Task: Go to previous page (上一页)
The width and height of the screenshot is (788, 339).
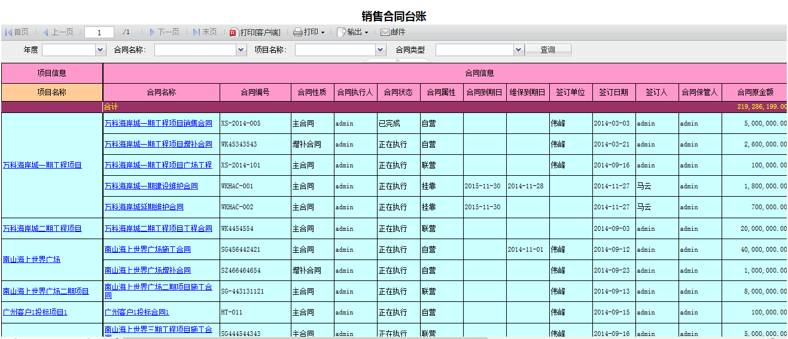Action: [57, 32]
